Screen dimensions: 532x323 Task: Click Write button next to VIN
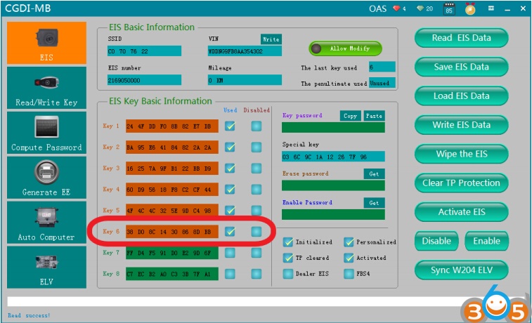click(x=270, y=39)
